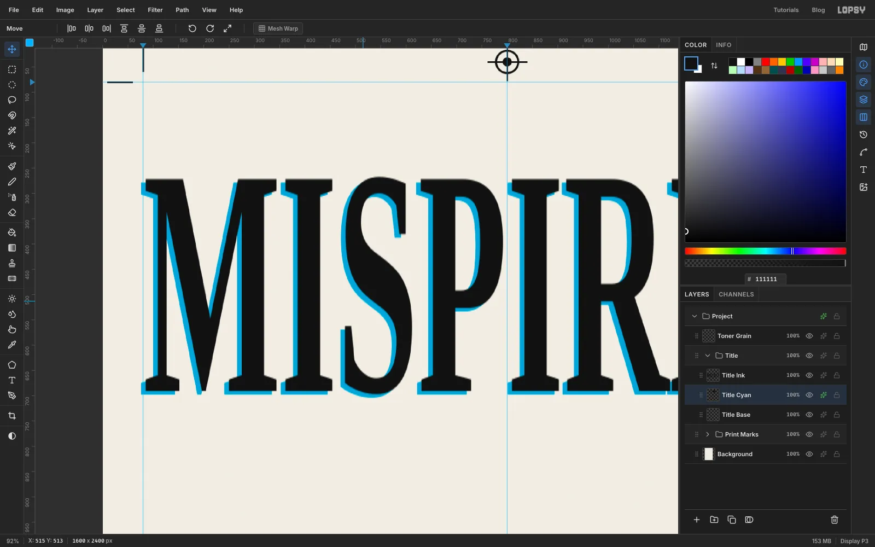Switch to the Info tab

pyautogui.click(x=724, y=45)
